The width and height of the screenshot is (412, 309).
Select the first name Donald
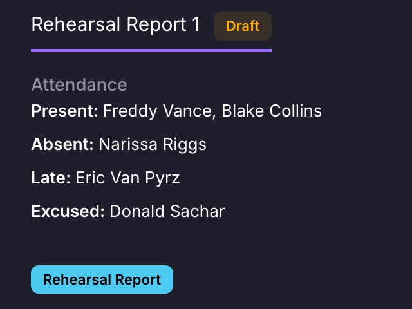click(x=137, y=211)
